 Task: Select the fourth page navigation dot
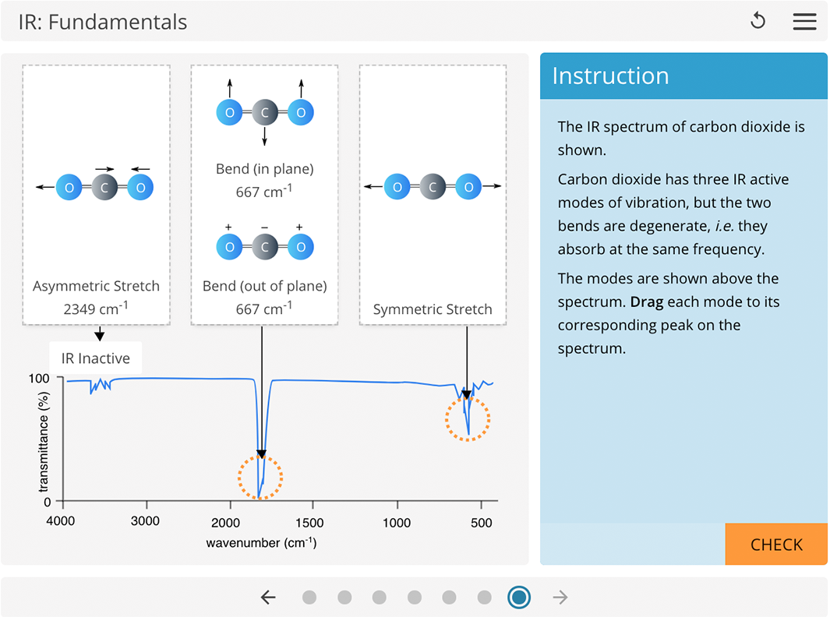[x=415, y=597]
